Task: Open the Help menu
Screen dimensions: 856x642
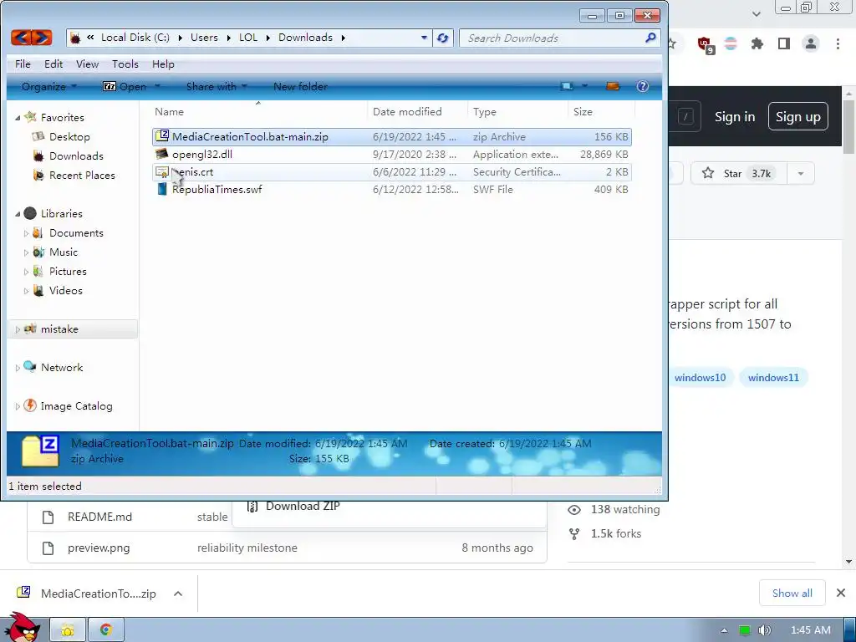Action: point(163,64)
